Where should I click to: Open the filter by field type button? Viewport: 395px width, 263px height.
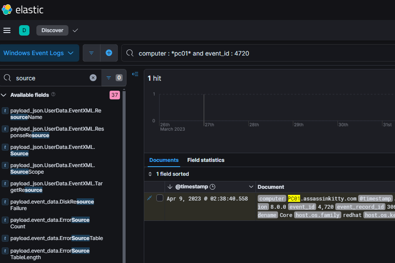[x=113, y=78]
